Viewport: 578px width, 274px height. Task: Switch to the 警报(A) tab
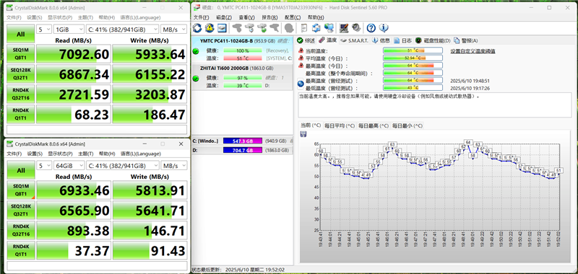466,40
